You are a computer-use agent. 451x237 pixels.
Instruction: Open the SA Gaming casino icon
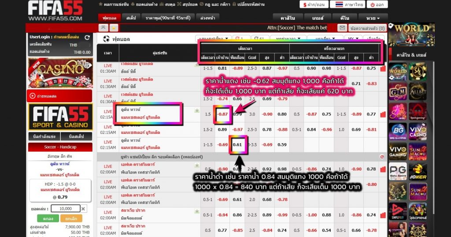(418, 71)
